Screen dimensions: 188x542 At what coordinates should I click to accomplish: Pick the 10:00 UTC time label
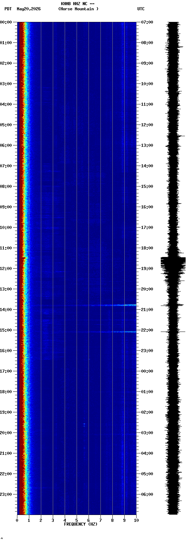tap(147, 84)
